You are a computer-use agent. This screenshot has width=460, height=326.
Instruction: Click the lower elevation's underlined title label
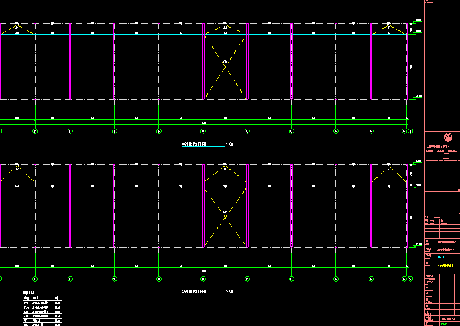coord(194,292)
